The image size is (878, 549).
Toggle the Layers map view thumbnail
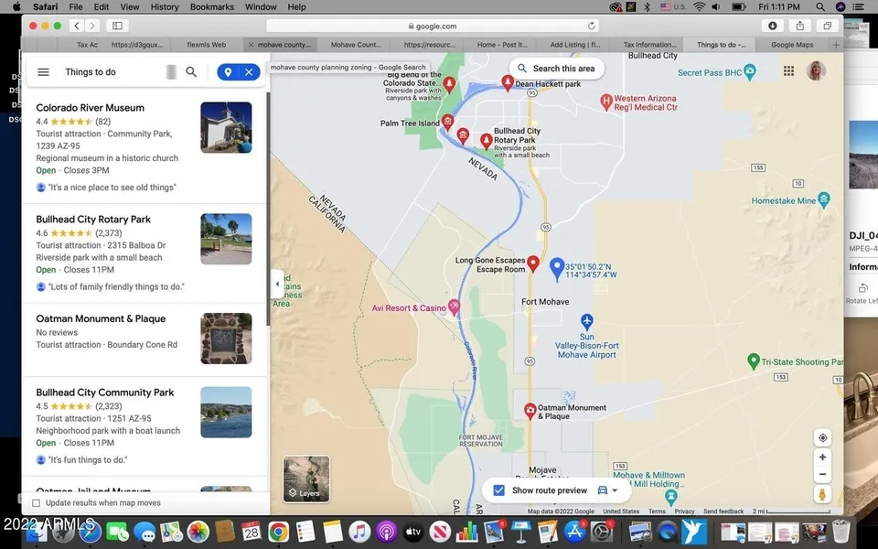pos(306,479)
